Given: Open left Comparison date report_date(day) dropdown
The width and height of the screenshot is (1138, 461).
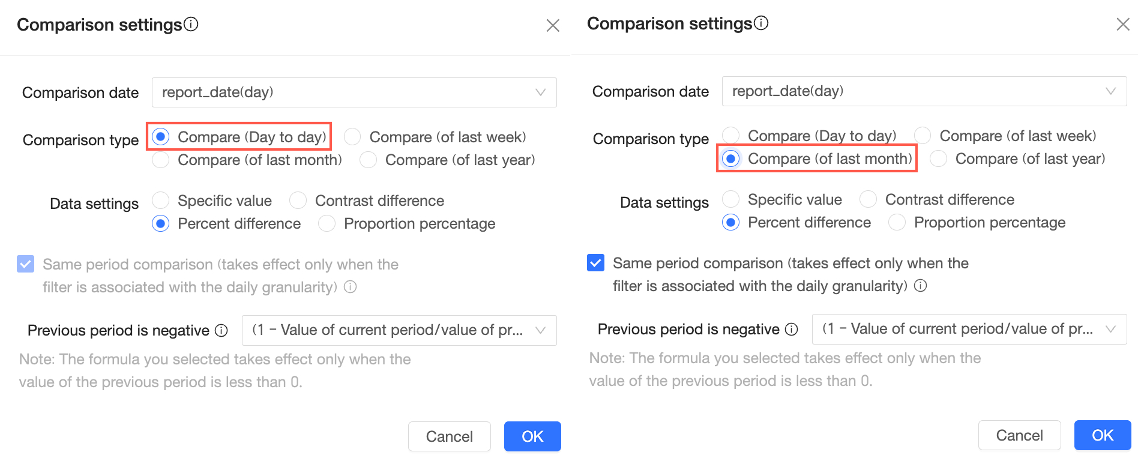Looking at the screenshot, I should pos(354,92).
